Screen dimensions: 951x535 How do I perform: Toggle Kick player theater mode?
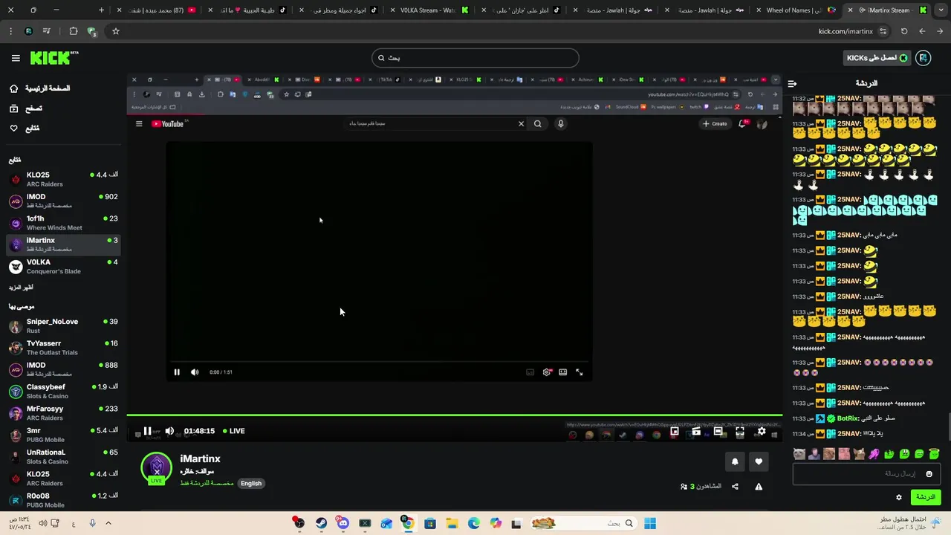tap(718, 431)
